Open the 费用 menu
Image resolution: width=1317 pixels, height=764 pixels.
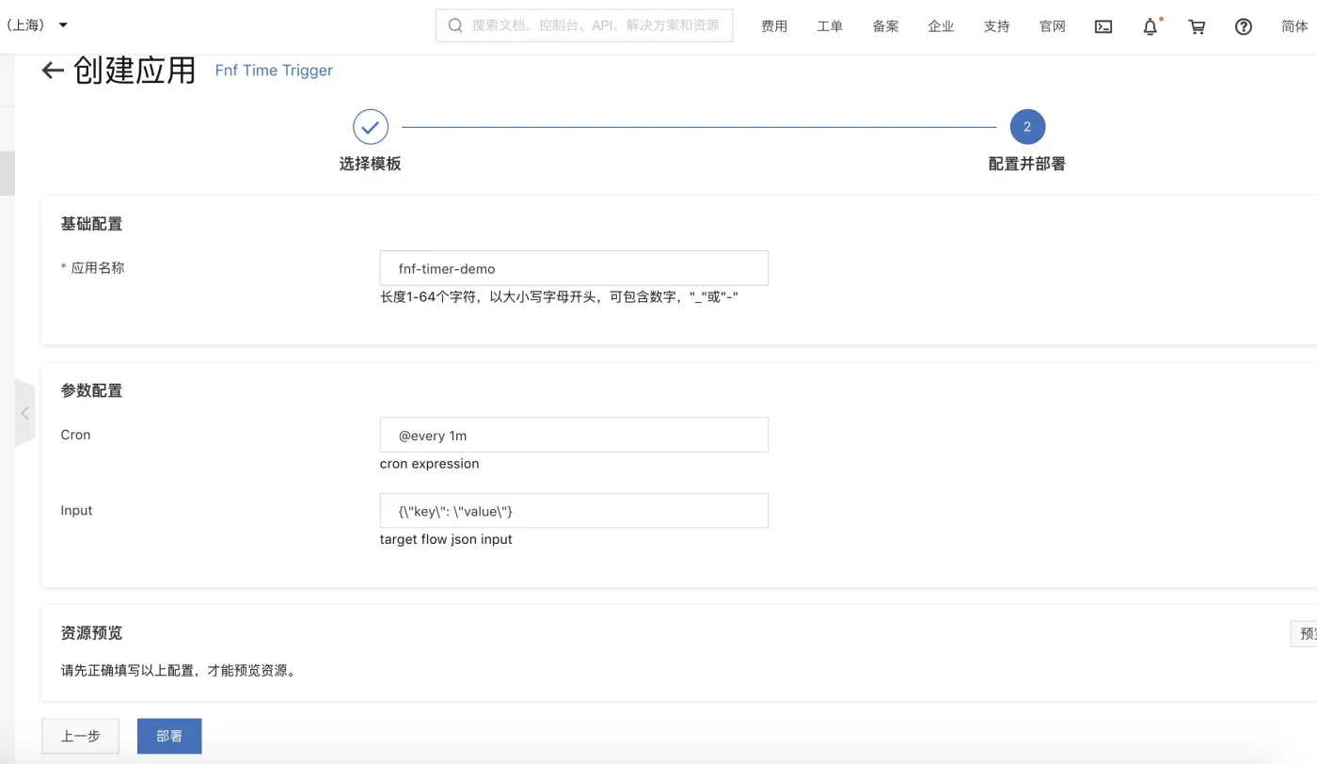tap(774, 26)
